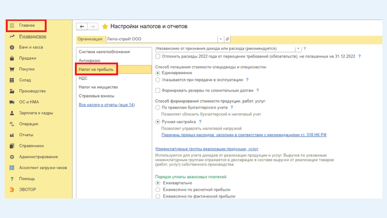Image resolution: width=387 pixels, height=218 pixels.
Task: Tick Формировать резервы по сомнительным долгам
Action: [x=158, y=91]
